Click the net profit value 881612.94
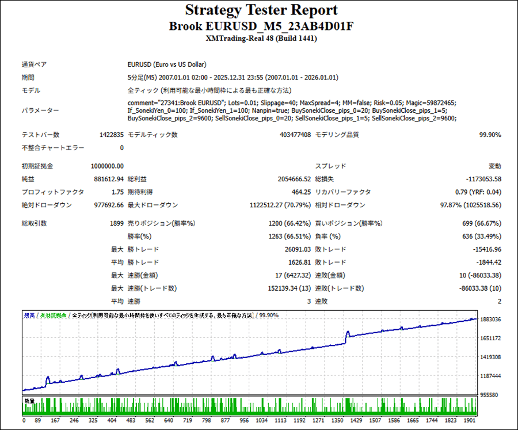 (109, 179)
